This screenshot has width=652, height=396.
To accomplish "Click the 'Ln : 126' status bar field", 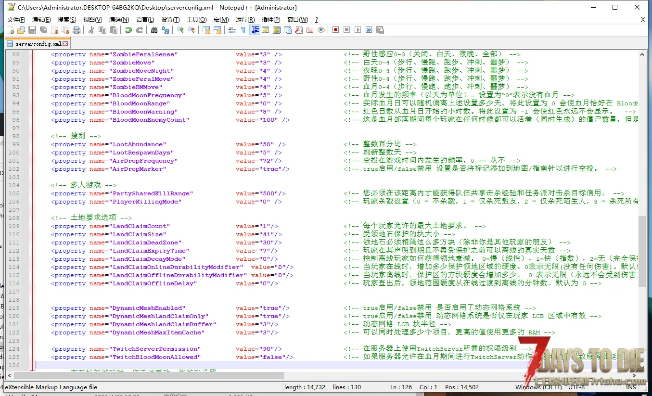I will click(x=401, y=387).
